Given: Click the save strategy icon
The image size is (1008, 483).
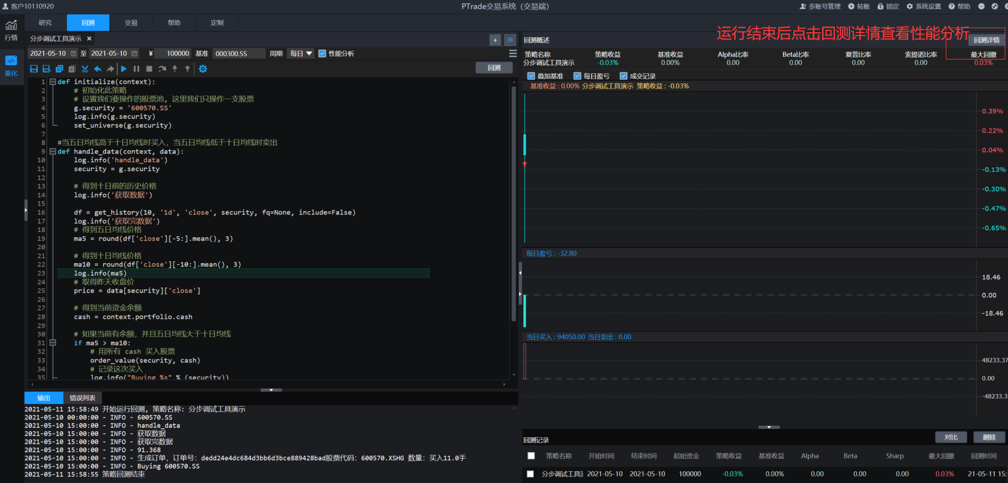Looking at the screenshot, I should click(x=34, y=68).
